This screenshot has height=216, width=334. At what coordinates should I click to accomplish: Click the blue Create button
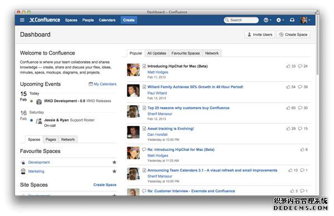tap(129, 20)
